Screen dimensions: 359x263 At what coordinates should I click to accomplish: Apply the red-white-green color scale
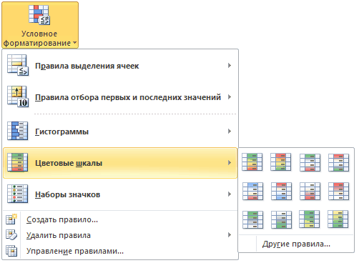pos(338,163)
